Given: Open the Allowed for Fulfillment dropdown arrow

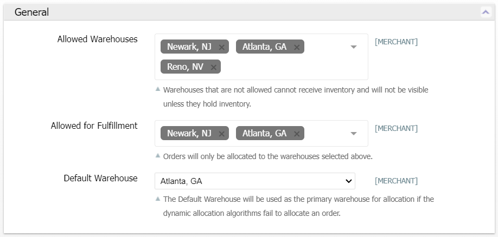Looking at the screenshot, I should tap(354, 134).
